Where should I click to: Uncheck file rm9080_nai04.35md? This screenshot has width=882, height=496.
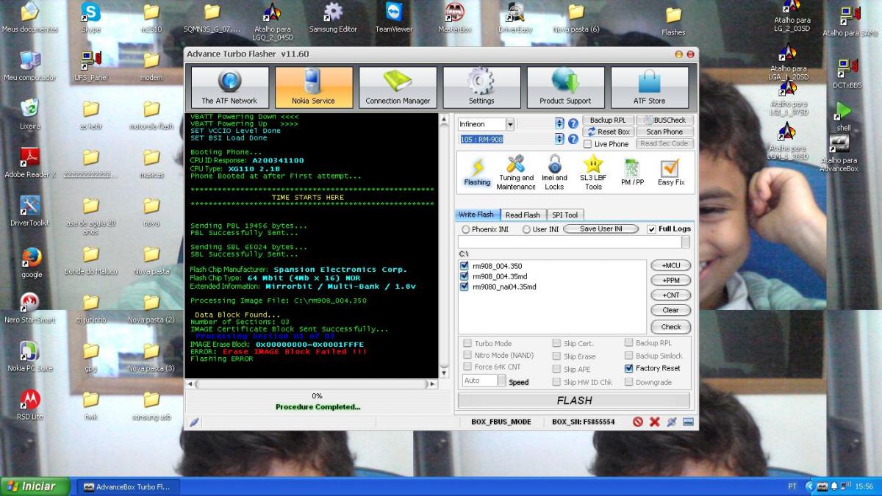pyautogui.click(x=464, y=287)
